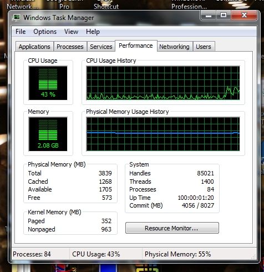Click the Up Time value 100:00:01:20

click(x=196, y=198)
